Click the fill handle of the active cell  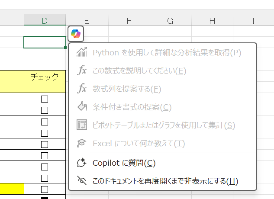point(65,48)
